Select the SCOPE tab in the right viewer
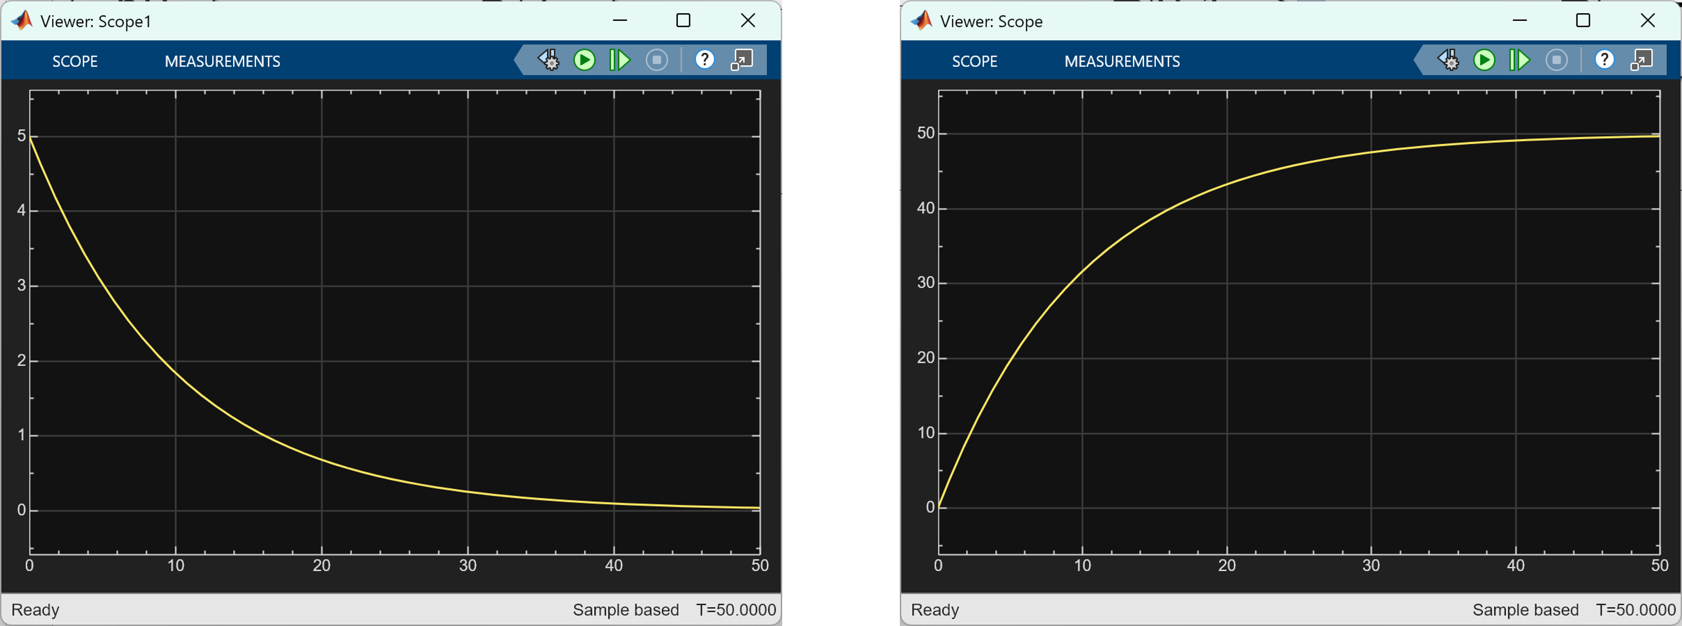 [x=974, y=62]
